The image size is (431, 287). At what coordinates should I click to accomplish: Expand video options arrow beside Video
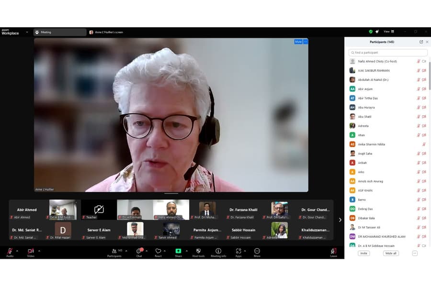pyautogui.click(x=39, y=251)
